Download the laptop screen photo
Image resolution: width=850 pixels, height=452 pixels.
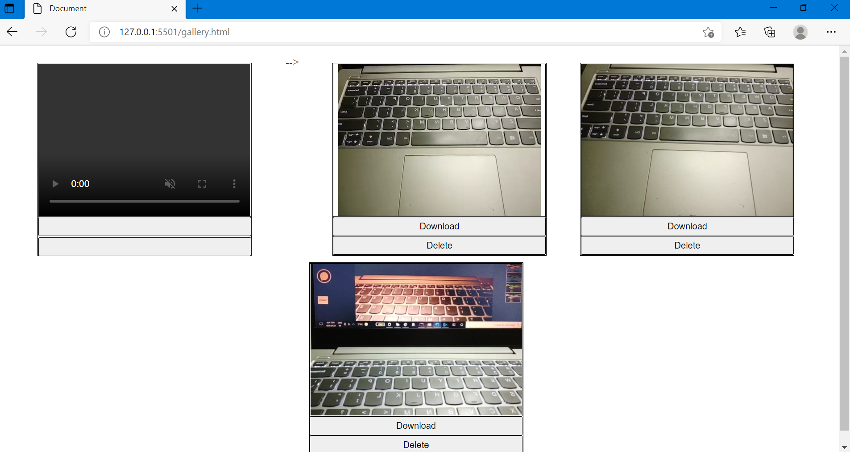tap(416, 426)
